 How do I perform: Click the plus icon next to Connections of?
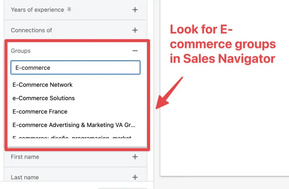pos(135,30)
